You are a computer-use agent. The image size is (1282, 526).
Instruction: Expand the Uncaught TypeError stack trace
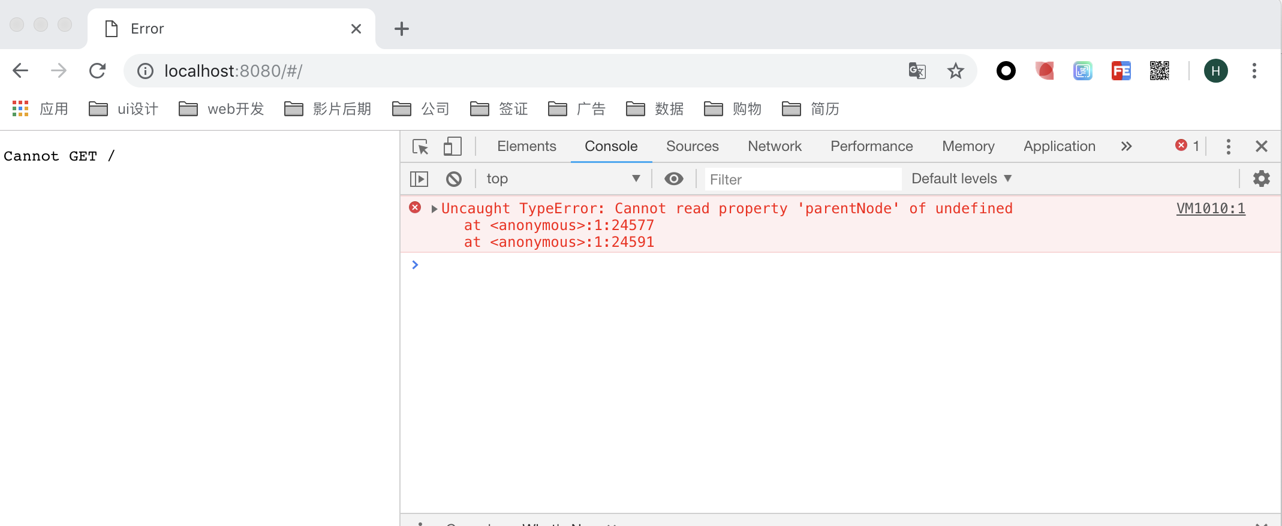coord(434,209)
